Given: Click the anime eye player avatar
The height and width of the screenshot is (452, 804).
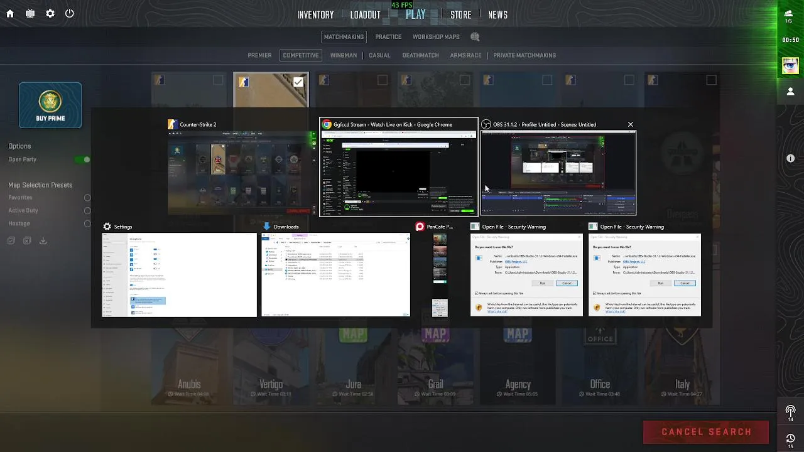Looking at the screenshot, I should pyautogui.click(x=790, y=65).
